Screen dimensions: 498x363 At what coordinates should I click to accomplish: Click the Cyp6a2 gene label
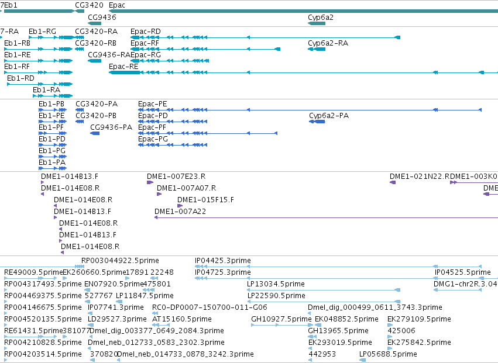[321, 18]
